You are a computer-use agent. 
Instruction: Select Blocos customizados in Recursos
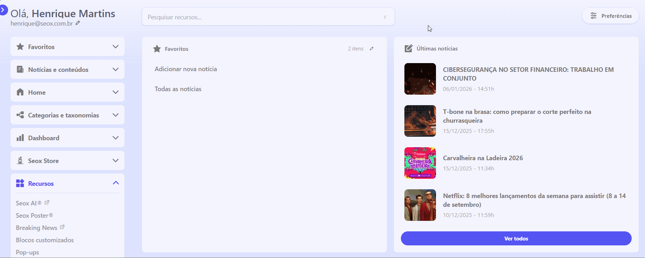pyautogui.click(x=45, y=240)
